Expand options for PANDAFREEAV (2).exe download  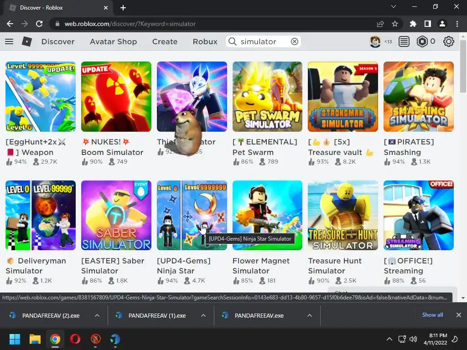97,315
